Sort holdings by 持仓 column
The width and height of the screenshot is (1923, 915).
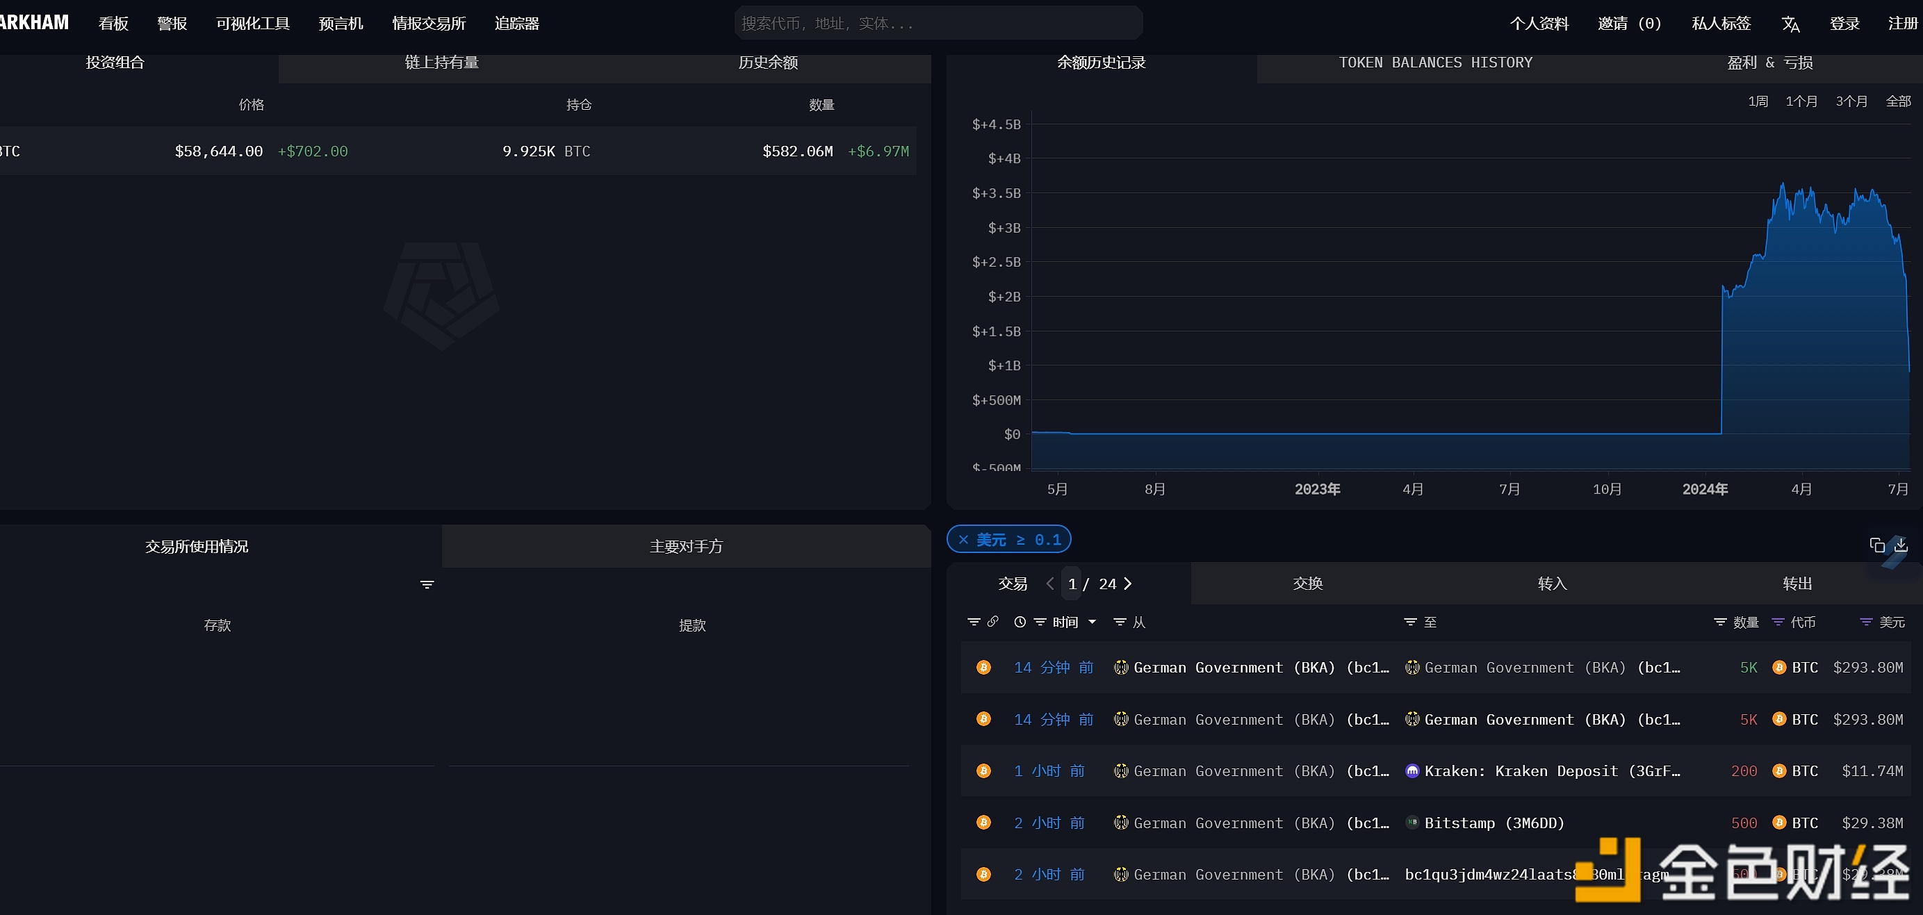pyautogui.click(x=578, y=105)
